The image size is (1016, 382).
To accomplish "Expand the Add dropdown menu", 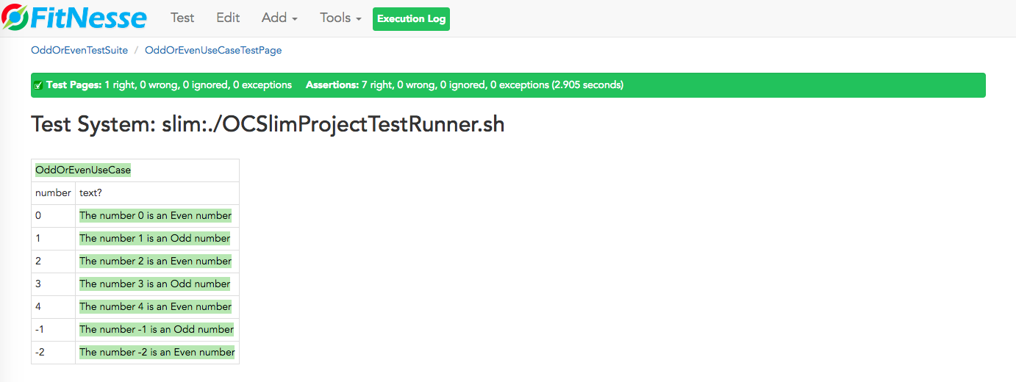I will pyautogui.click(x=279, y=18).
